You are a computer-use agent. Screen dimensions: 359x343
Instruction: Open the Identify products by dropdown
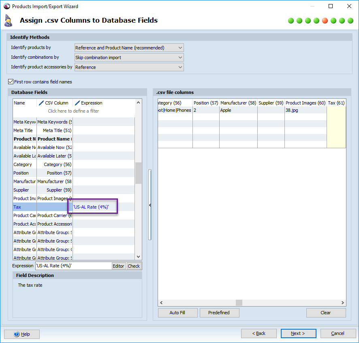[x=180, y=48]
